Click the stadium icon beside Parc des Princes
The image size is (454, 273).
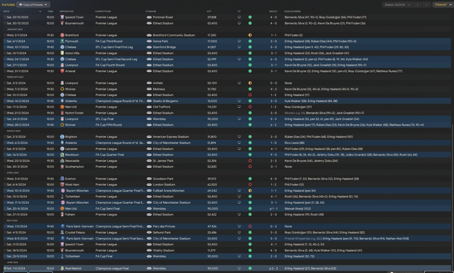point(149,227)
